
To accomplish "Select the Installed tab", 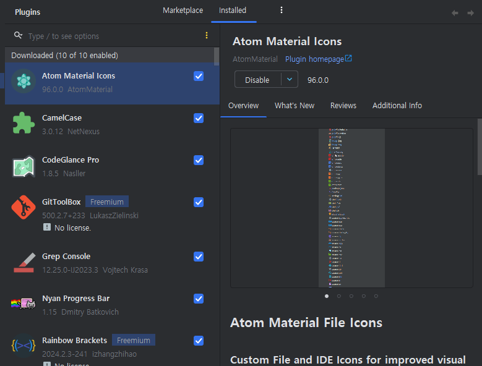I will click(x=233, y=11).
